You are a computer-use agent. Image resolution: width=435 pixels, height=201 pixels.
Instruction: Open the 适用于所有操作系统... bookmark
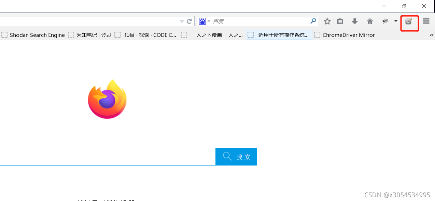tap(279, 35)
